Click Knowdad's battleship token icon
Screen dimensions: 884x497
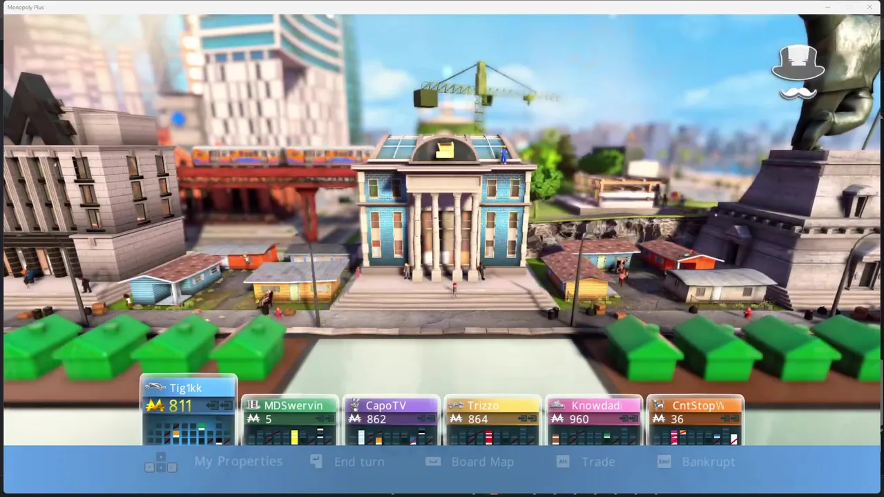559,405
